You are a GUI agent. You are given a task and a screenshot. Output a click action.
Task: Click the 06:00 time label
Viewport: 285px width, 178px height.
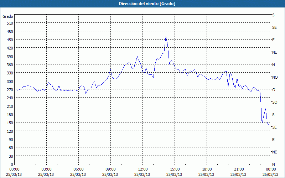coord(78,169)
